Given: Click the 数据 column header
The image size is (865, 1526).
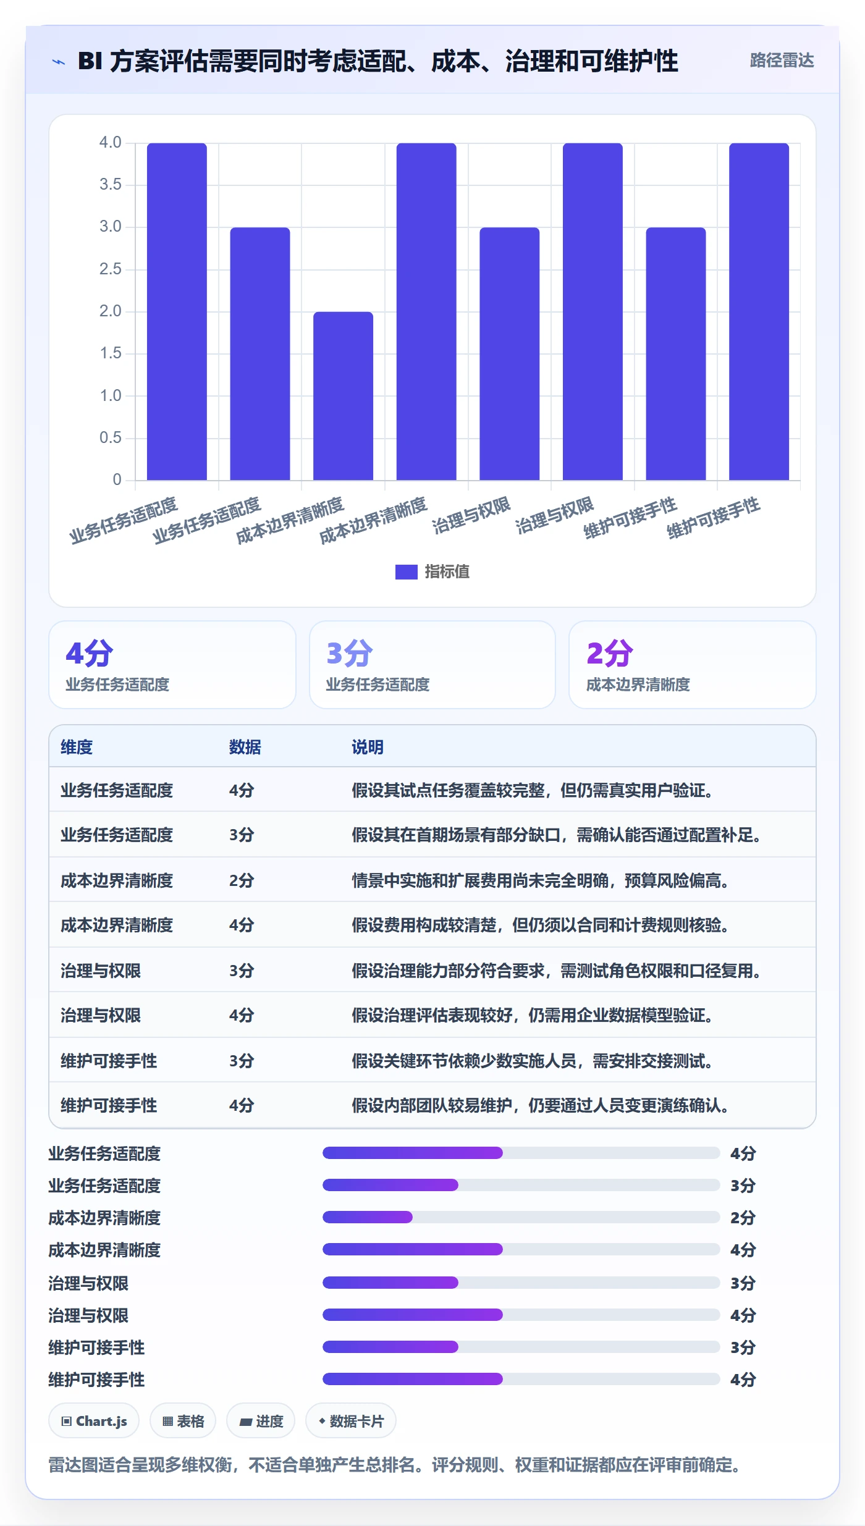Looking at the screenshot, I should [x=245, y=748].
